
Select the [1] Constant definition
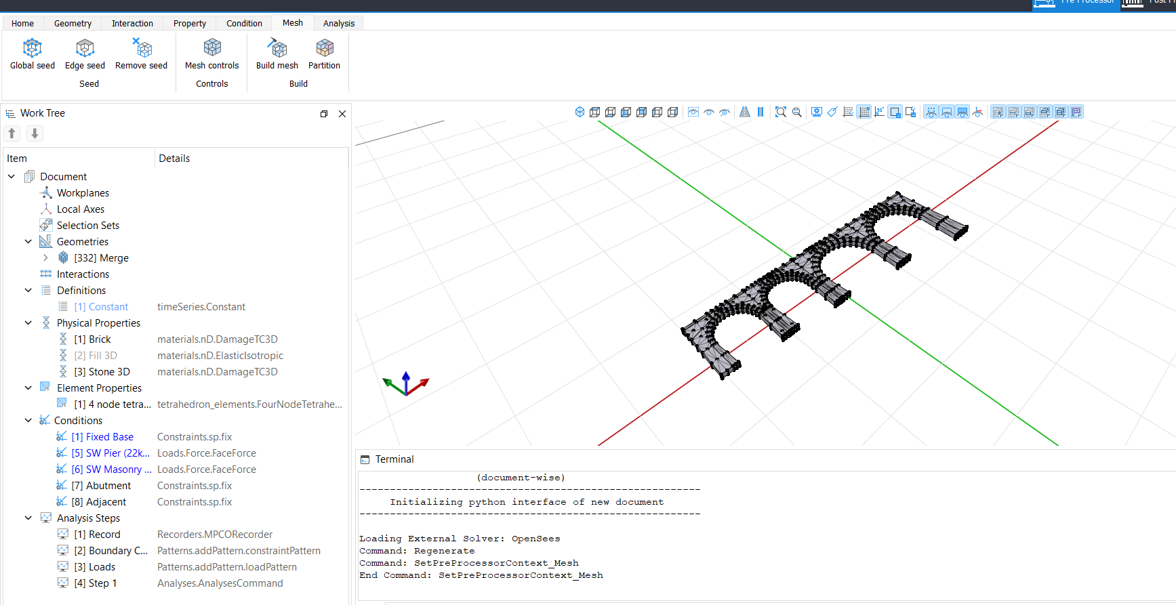tap(101, 307)
